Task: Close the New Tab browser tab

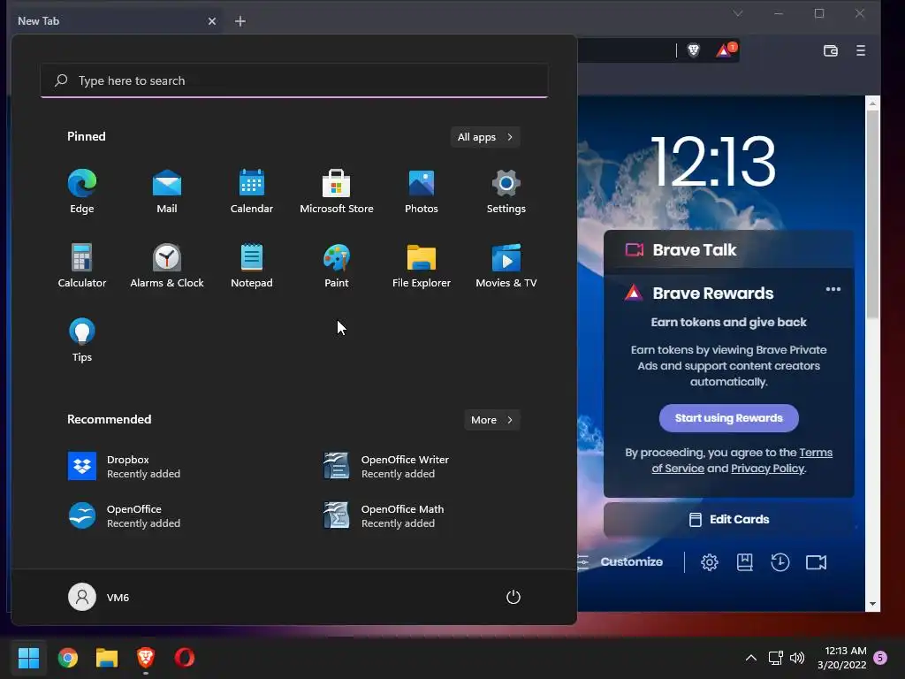Action: coord(212,21)
